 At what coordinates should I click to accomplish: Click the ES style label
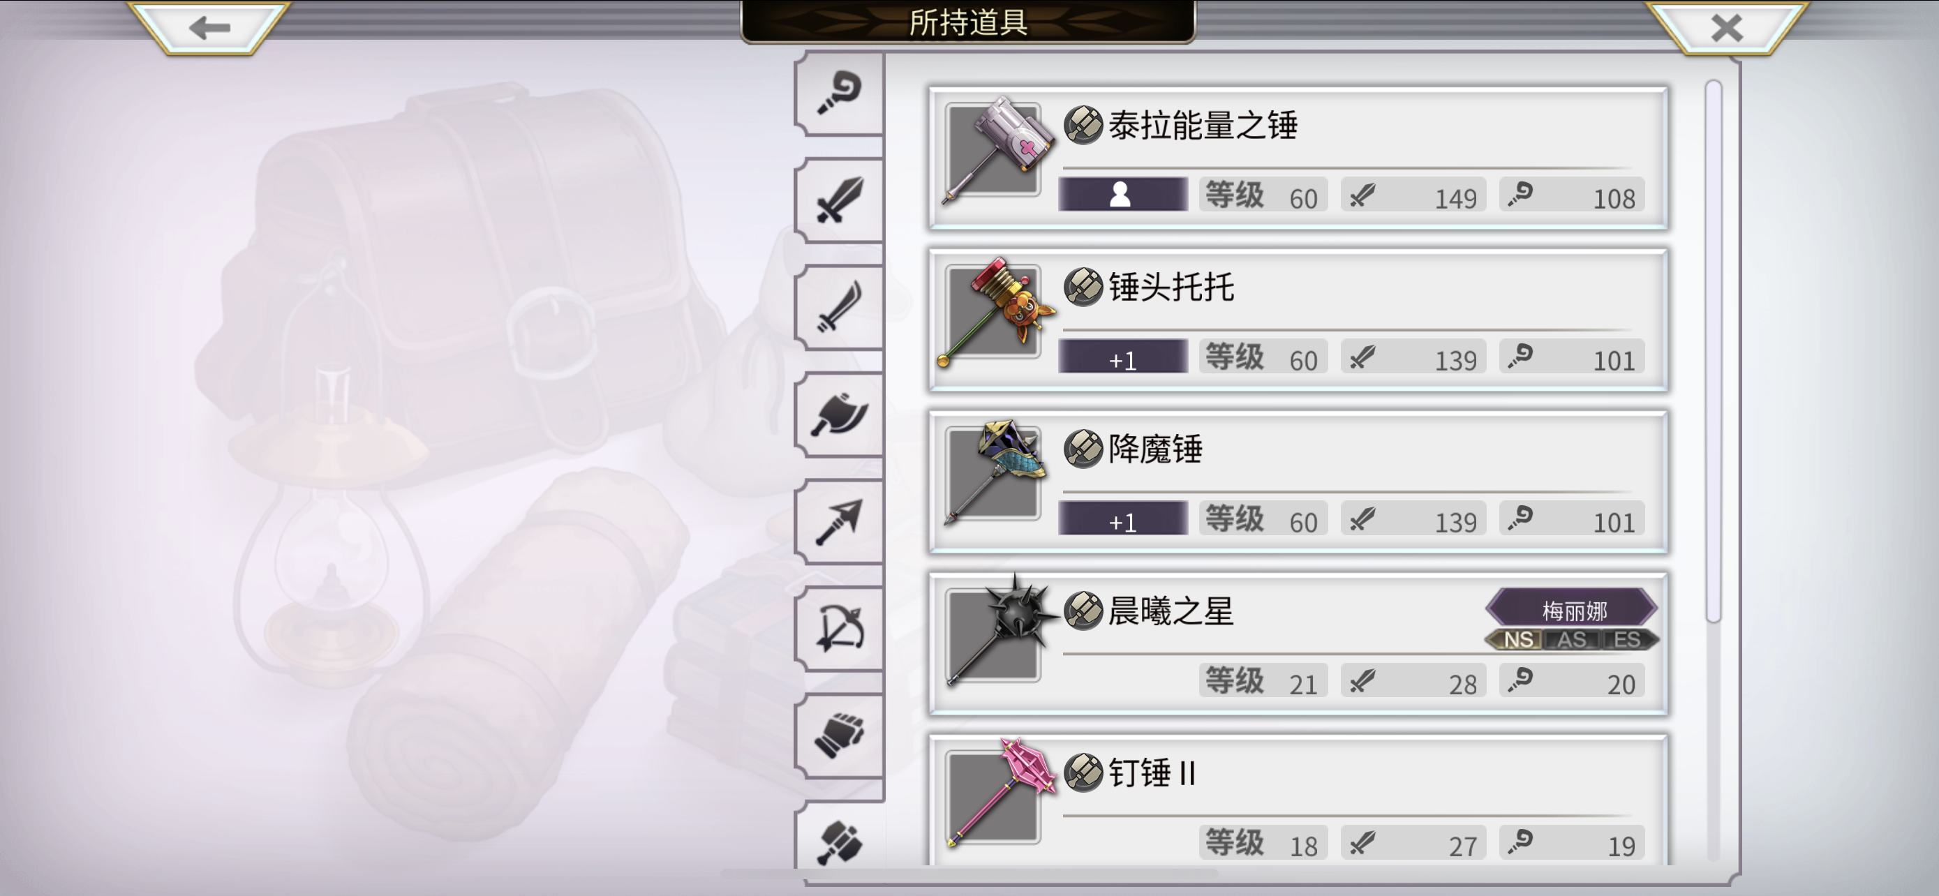point(1626,640)
